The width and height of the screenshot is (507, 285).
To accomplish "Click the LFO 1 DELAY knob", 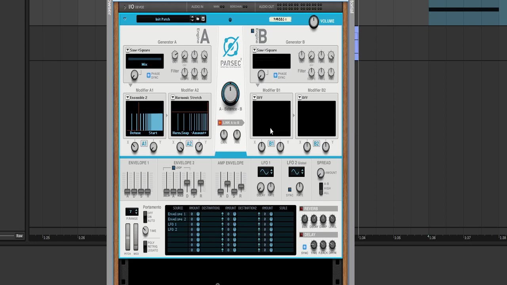I will tap(261, 187).
